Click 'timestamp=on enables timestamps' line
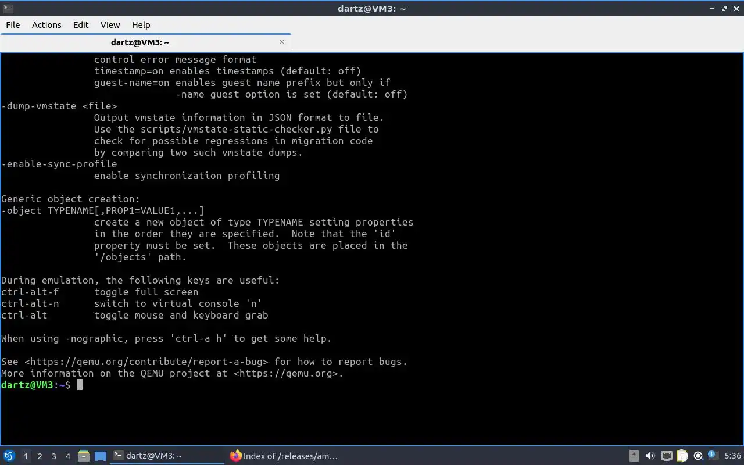The height and width of the screenshot is (465, 744). pos(228,71)
